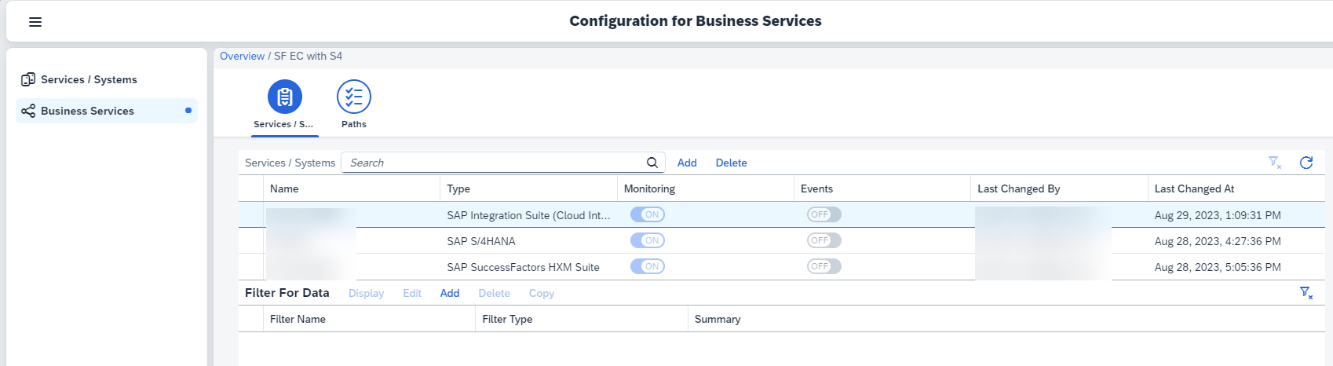Click the Configuration for Business Services title
The image size is (1333, 366).
[x=696, y=21]
